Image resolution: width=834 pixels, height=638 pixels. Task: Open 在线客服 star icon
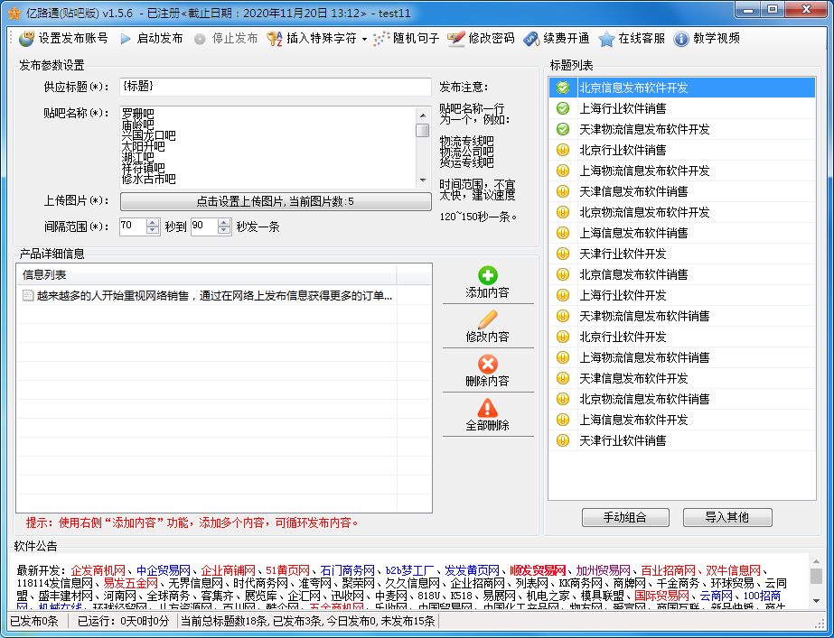pyautogui.click(x=606, y=39)
